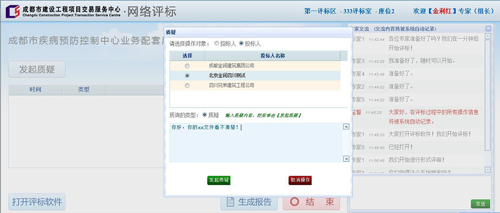Screen dimensions: 500x213
Task: Open 打开评标软件 button
Action: coord(37,202)
